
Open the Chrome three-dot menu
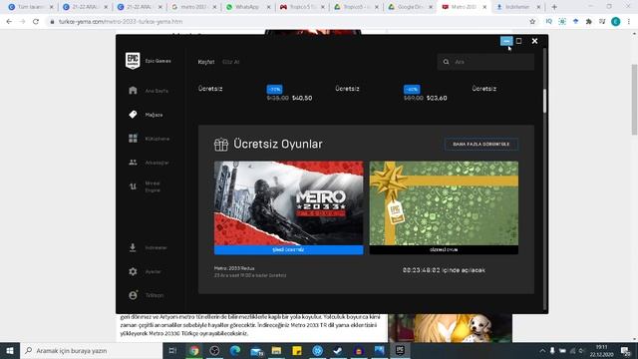(x=629, y=22)
